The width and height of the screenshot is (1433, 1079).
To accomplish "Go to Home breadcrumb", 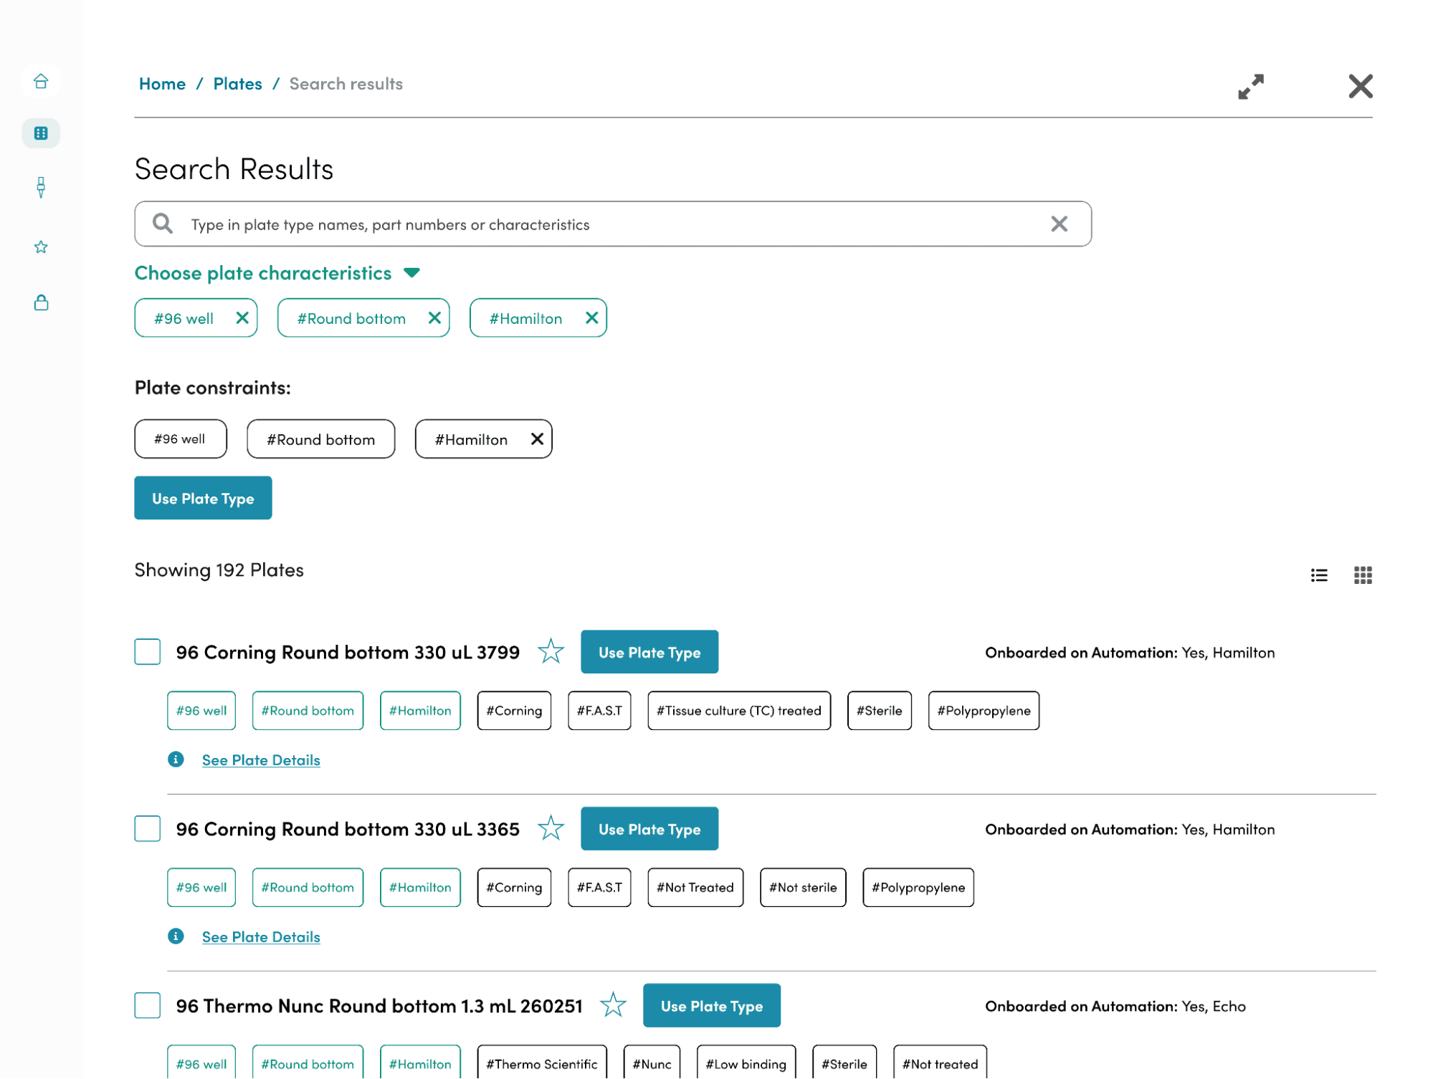I will [x=162, y=84].
